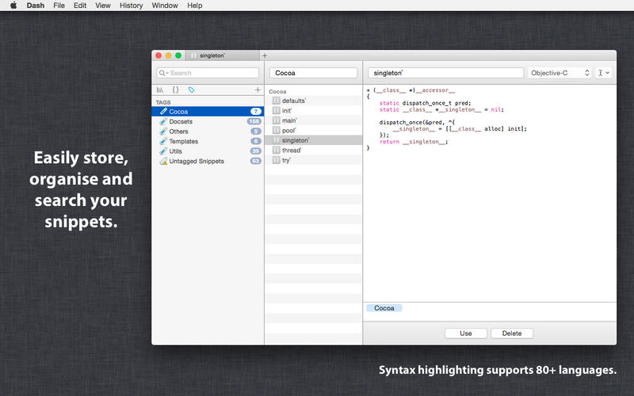Open a new tab with the plus icon

265,55
